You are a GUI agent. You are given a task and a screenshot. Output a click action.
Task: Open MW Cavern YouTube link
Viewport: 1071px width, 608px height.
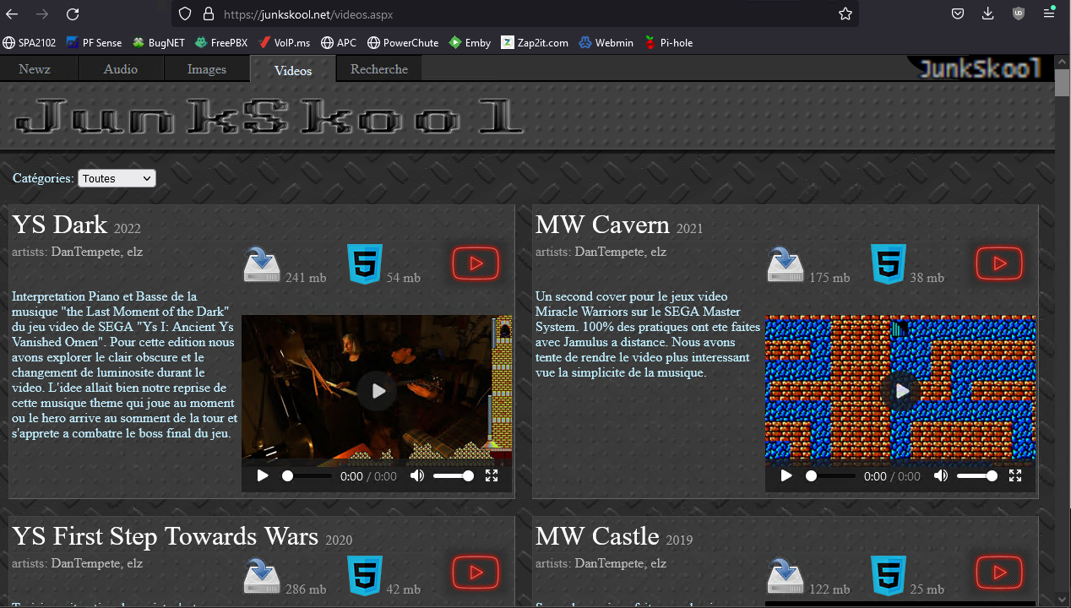(999, 263)
